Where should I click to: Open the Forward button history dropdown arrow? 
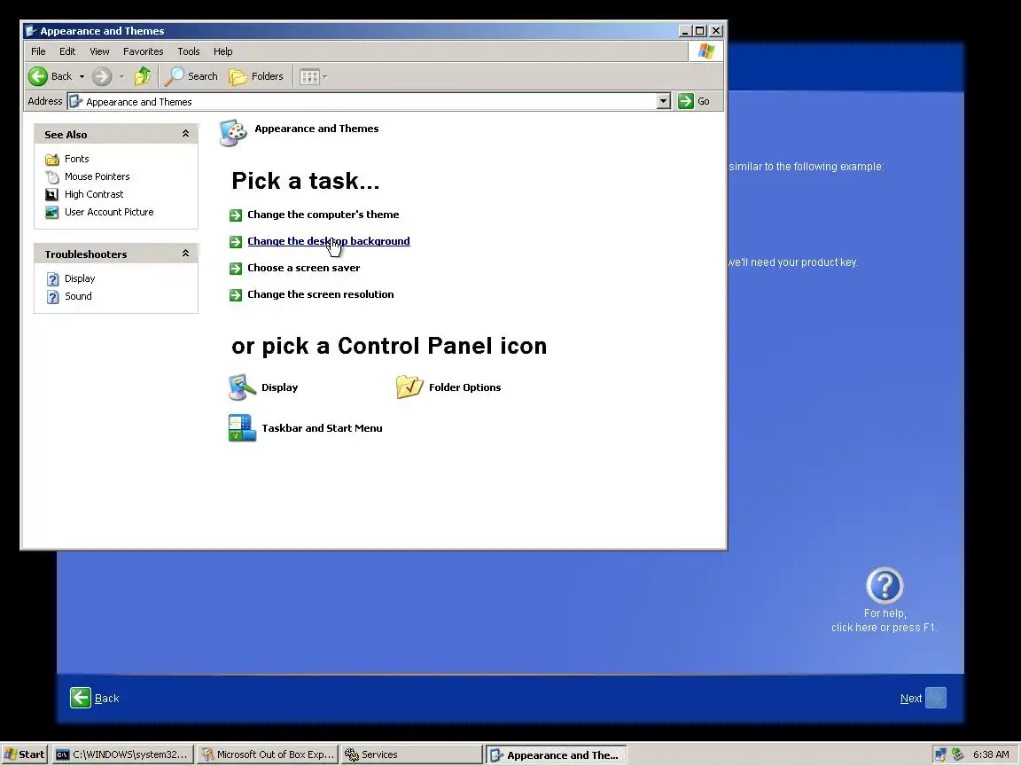point(121,77)
